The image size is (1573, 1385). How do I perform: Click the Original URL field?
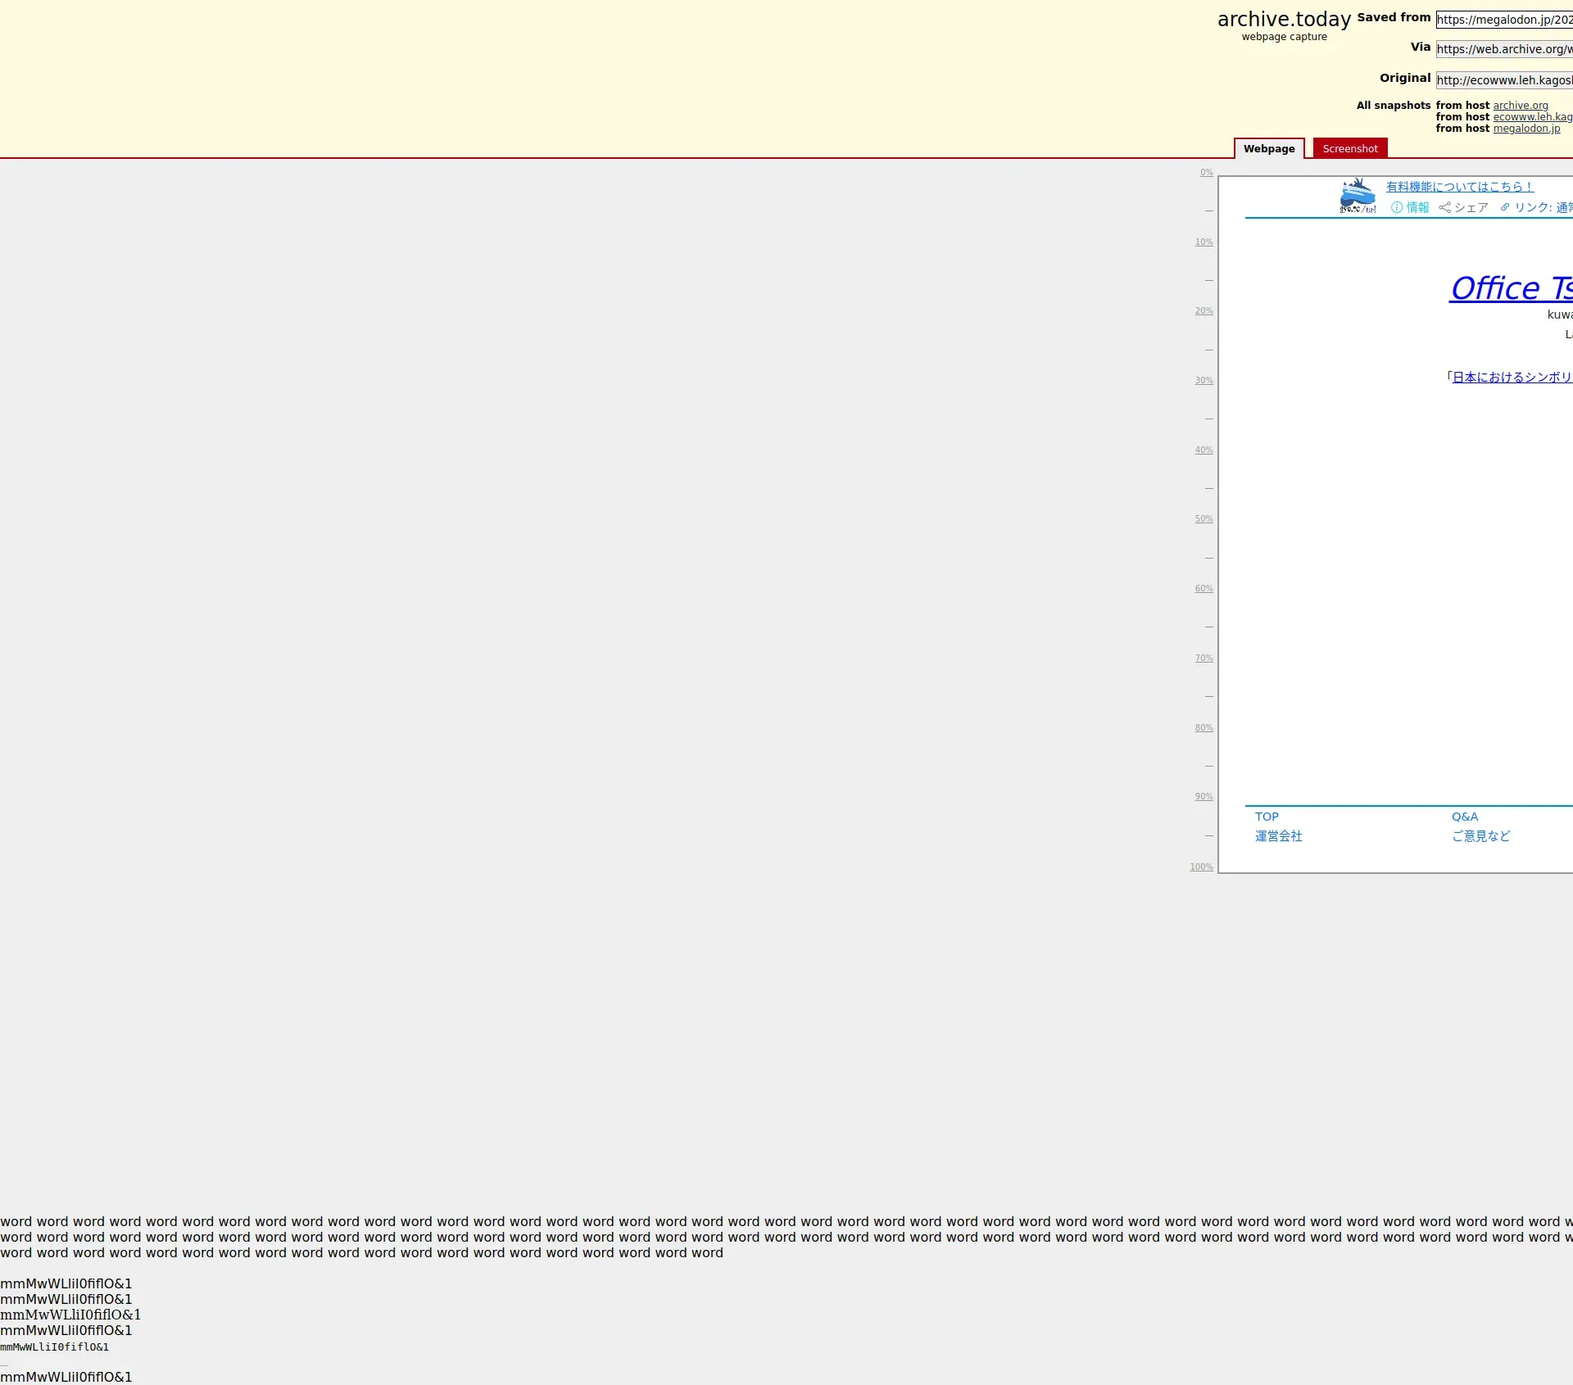pyautogui.click(x=1504, y=80)
